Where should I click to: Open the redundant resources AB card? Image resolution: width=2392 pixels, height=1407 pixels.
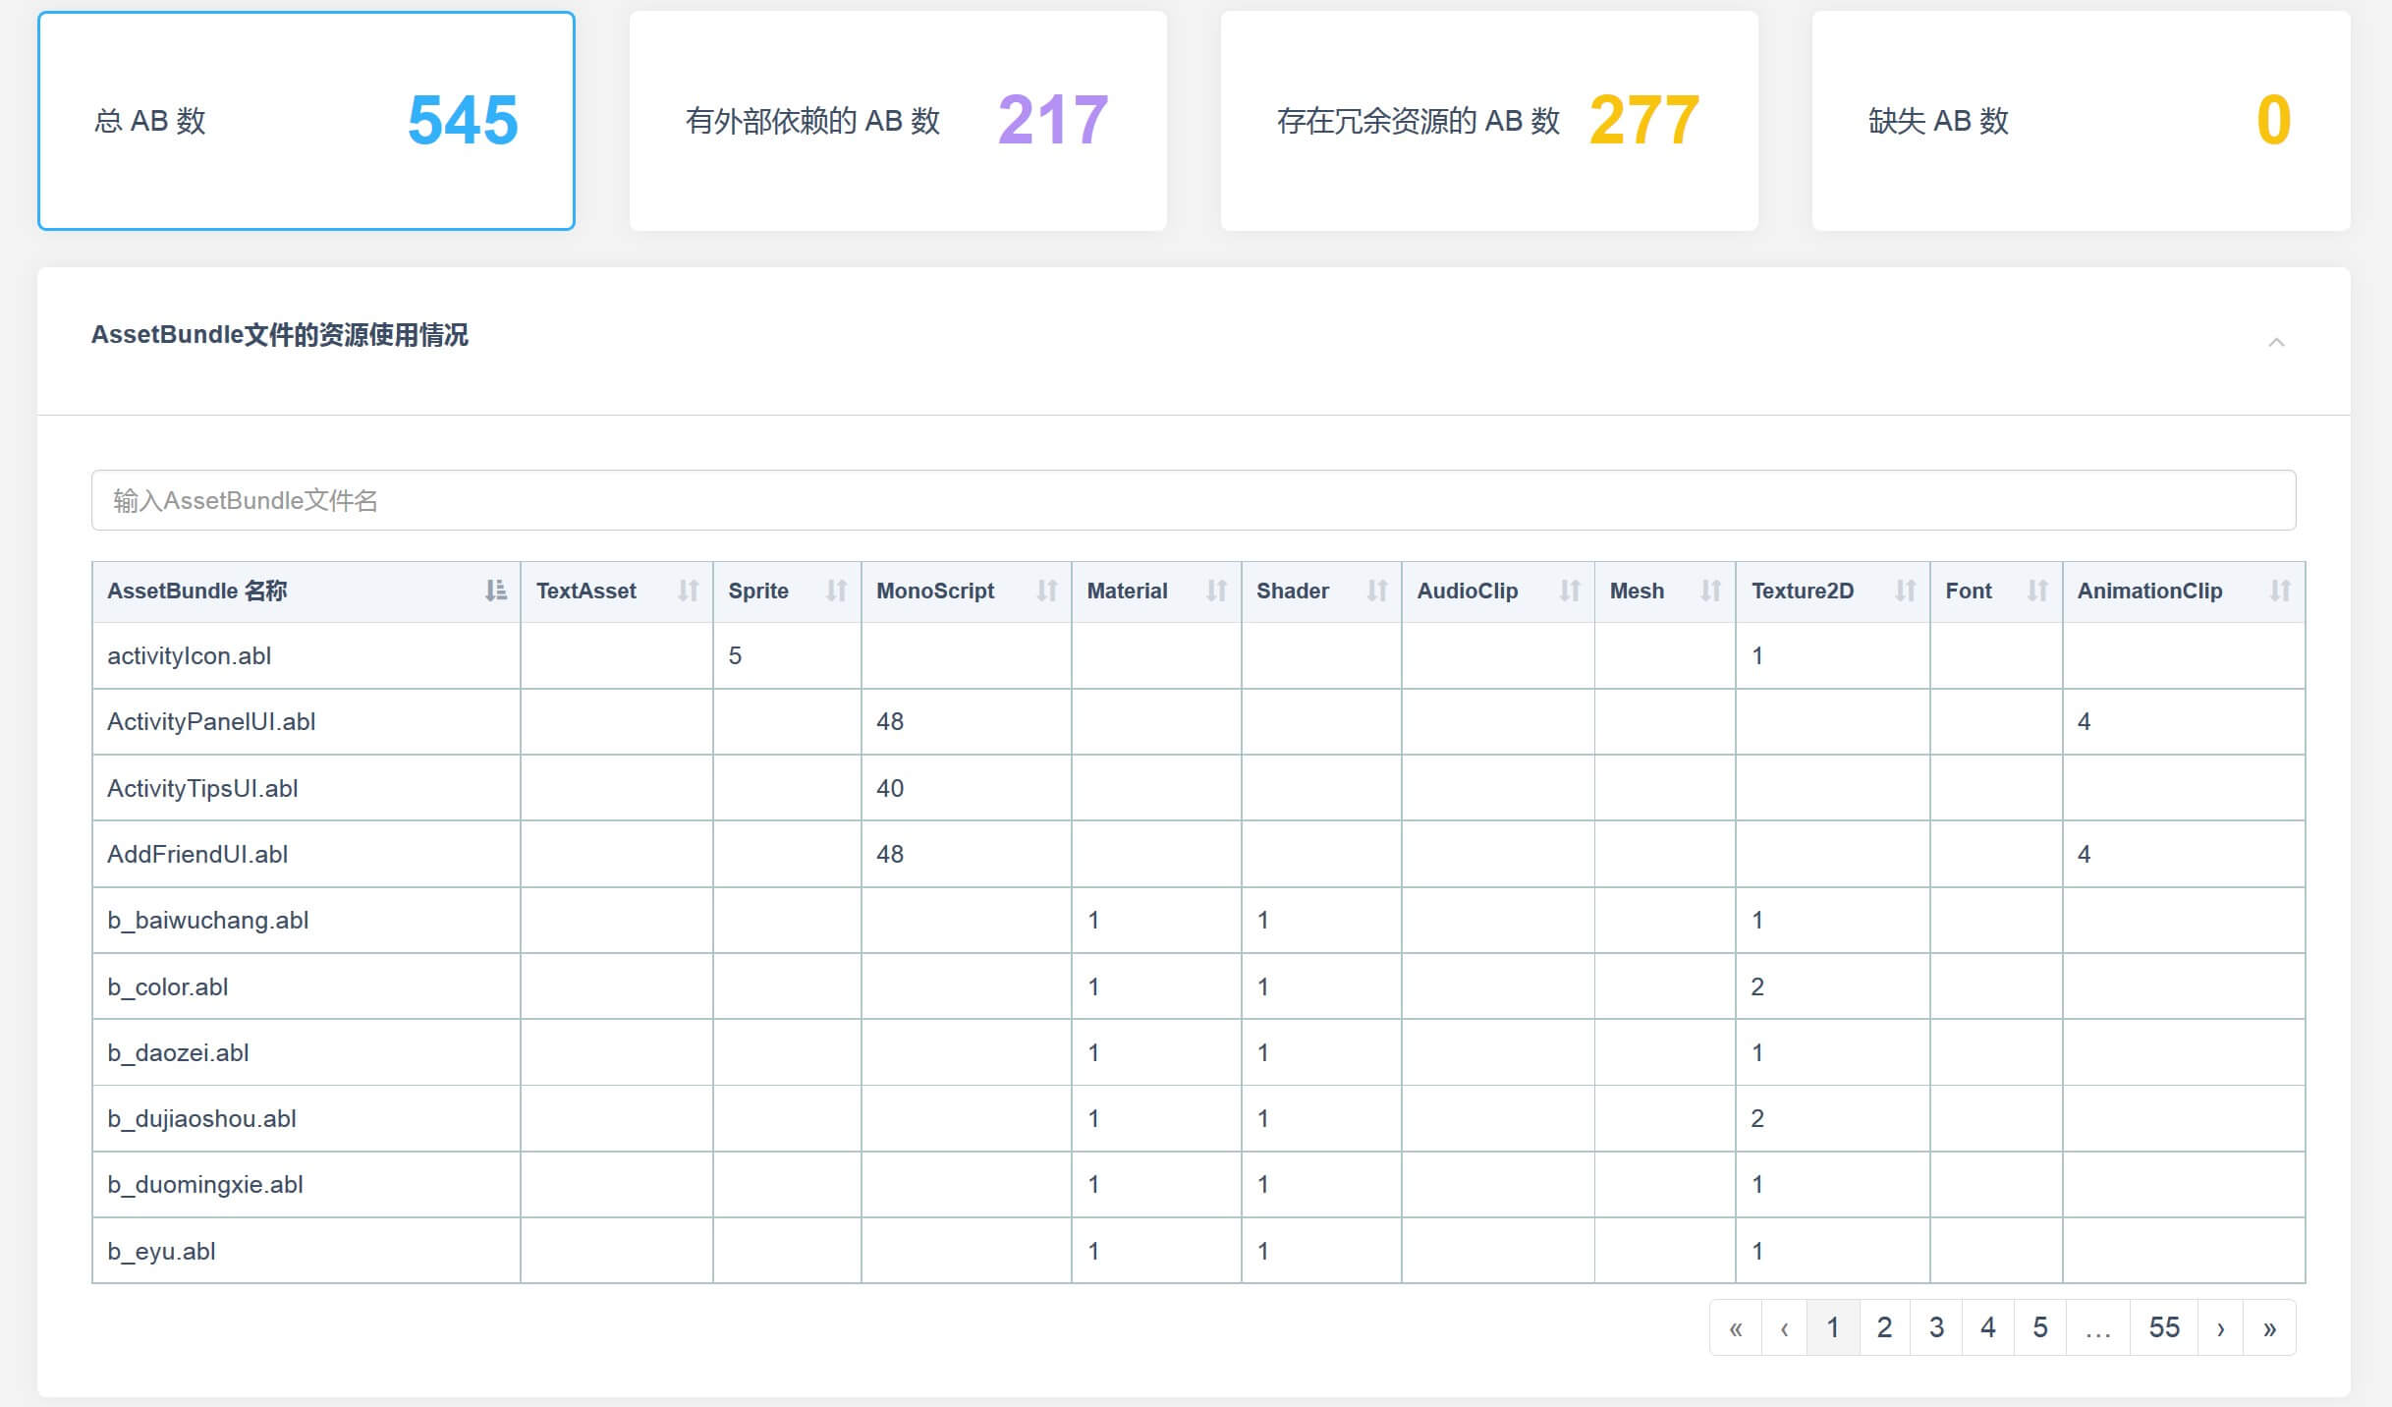(x=1489, y=121)
